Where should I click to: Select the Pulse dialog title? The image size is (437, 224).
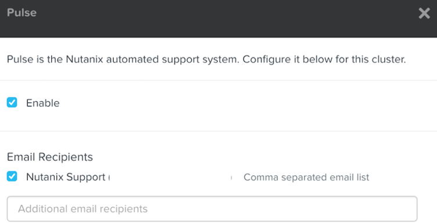22,13
